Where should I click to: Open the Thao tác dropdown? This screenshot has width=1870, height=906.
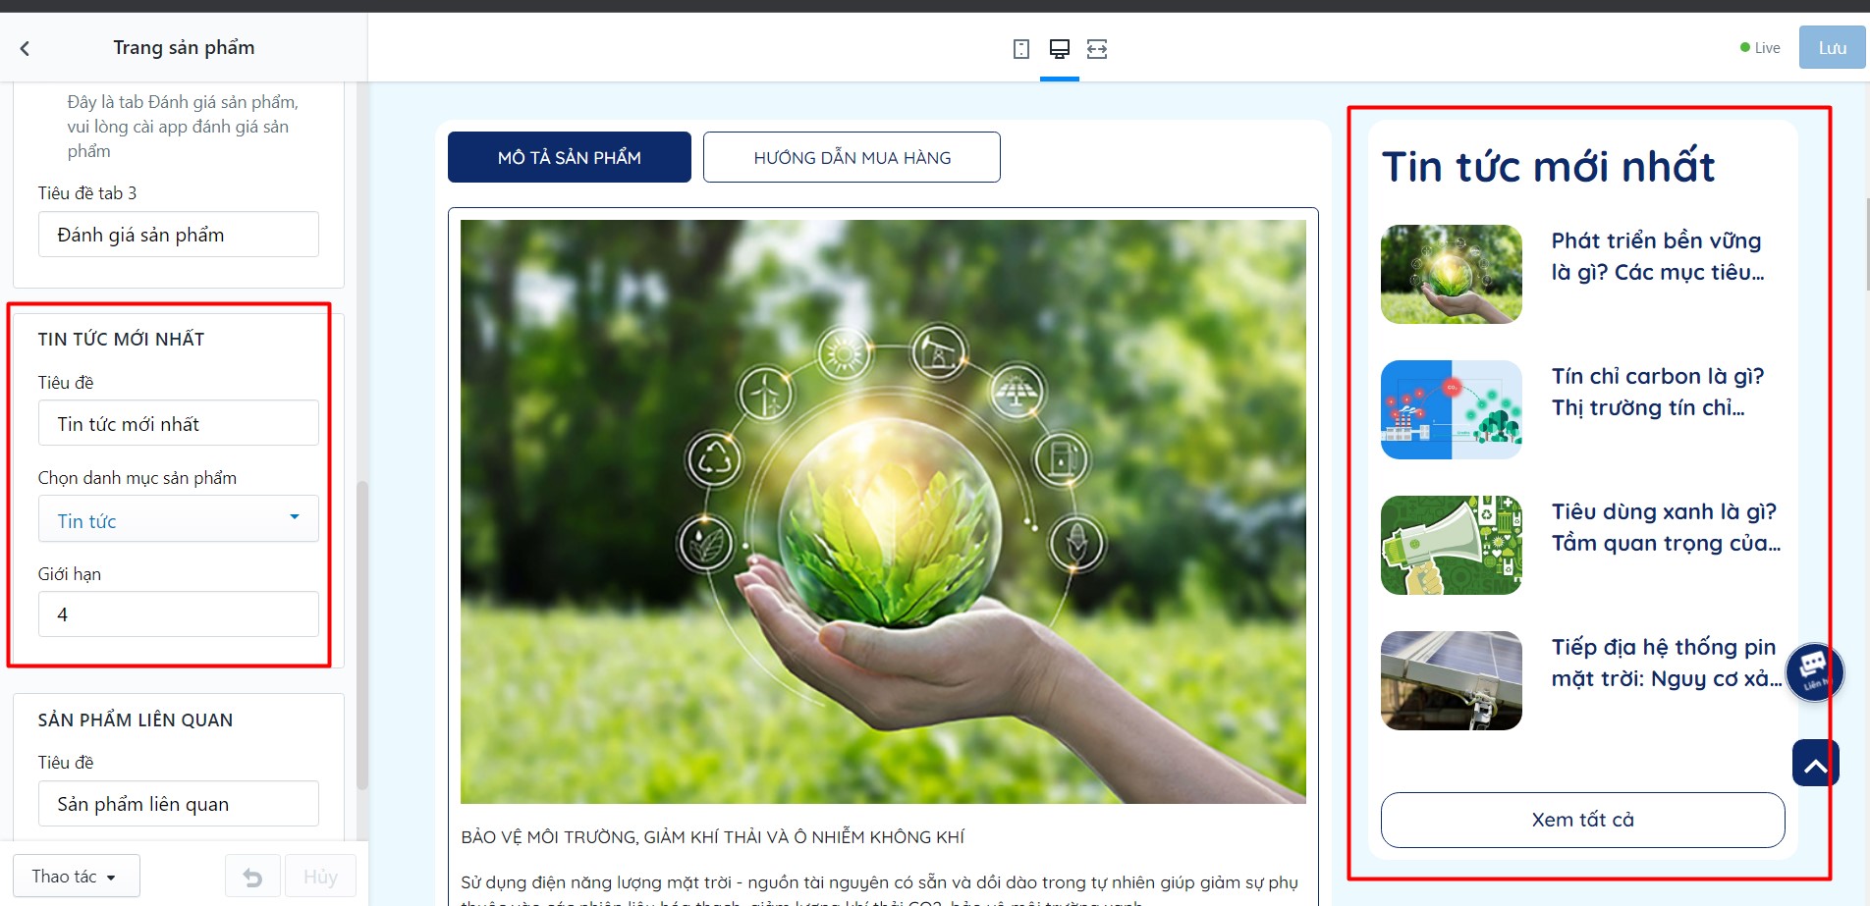click(x=76, y=876)
